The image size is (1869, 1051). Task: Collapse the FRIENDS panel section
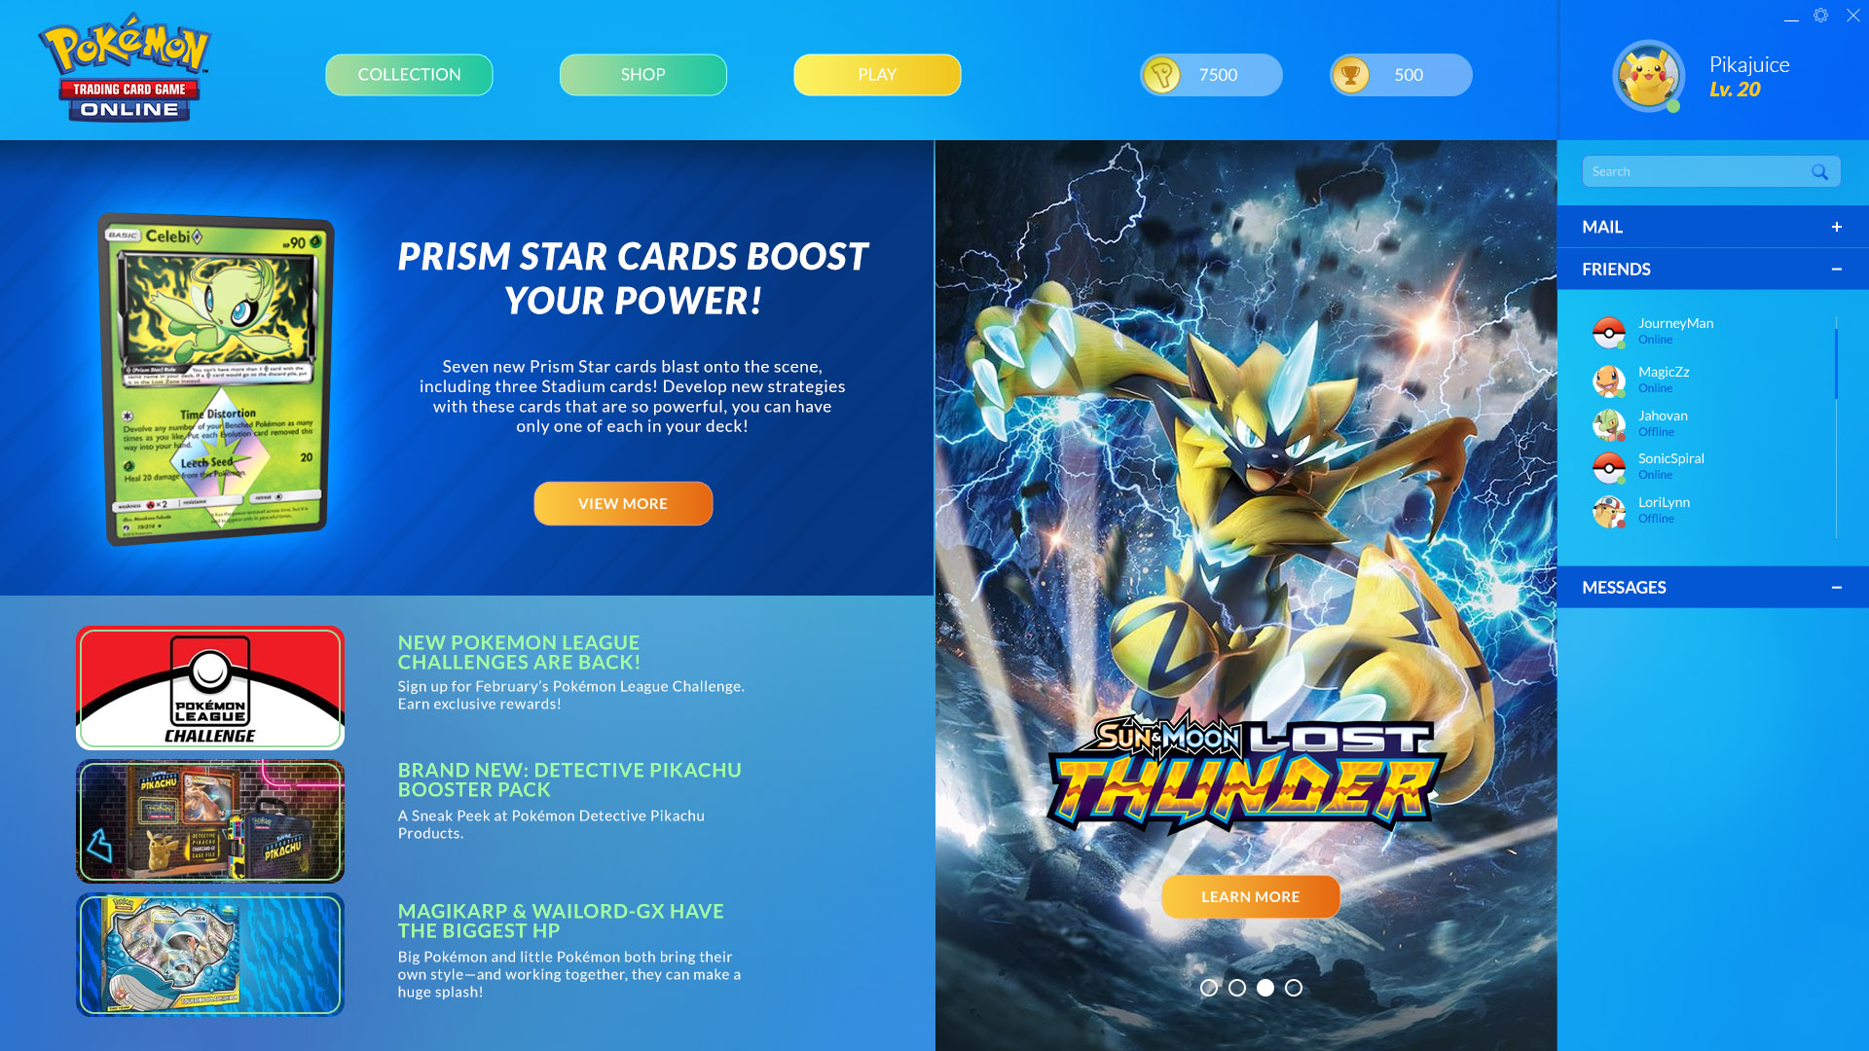click(1838, 269)
